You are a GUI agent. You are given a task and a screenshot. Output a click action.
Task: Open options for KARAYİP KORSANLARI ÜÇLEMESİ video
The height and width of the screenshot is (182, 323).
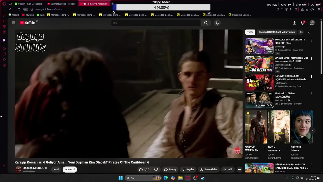[311, 77]
